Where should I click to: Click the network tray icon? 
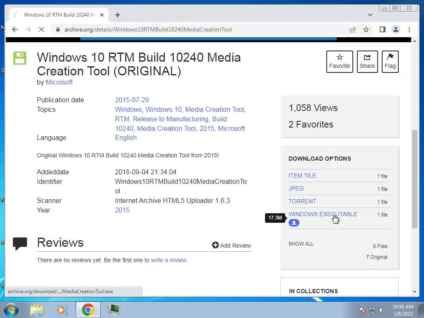point(372,310)
